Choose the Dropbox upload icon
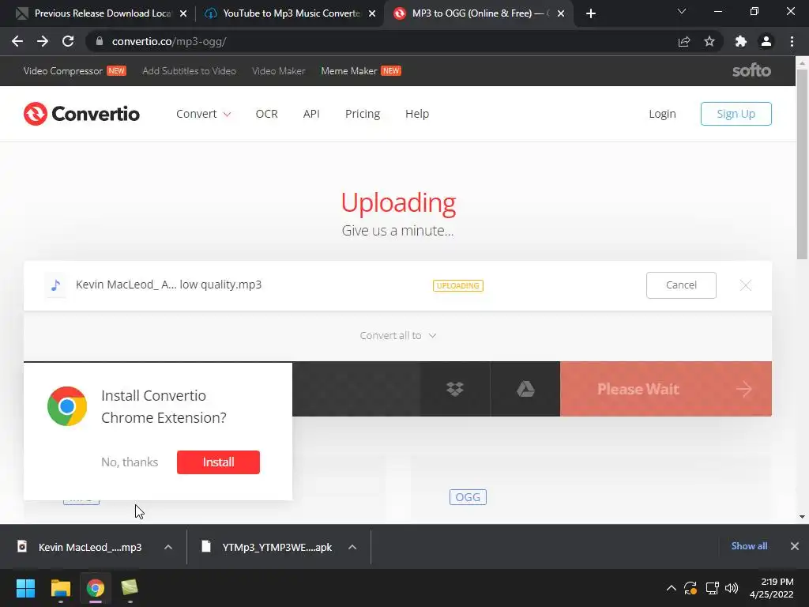Screen dimensions: 809x607 point(454,389)
